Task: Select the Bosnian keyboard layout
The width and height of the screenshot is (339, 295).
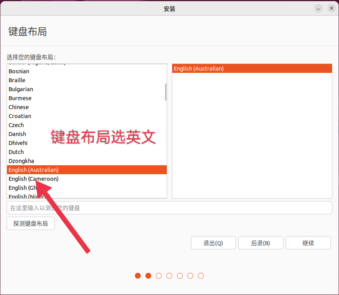Action: pos(19,71)
